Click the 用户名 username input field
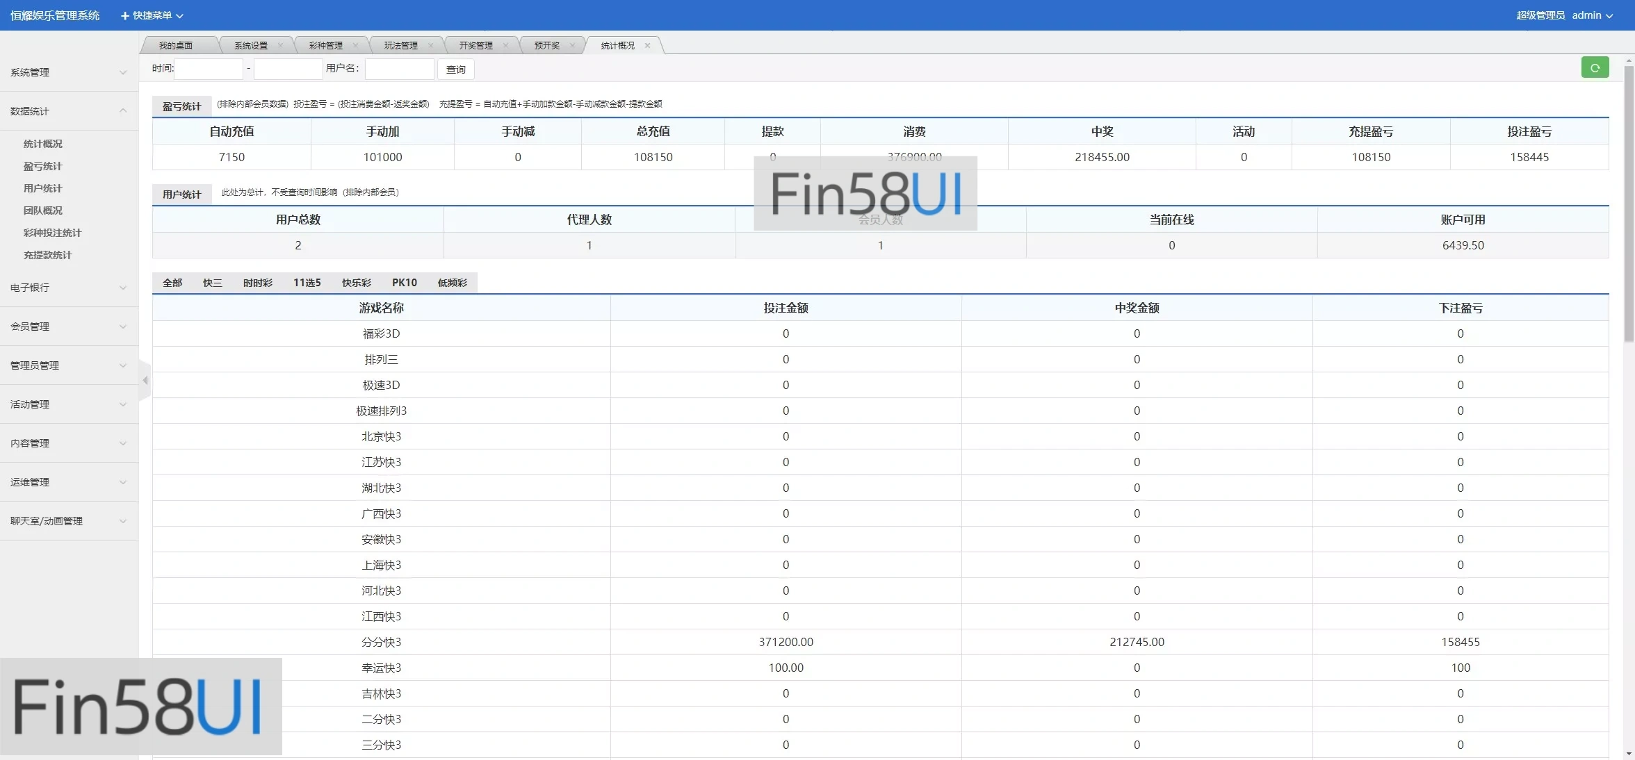The image size is (1635, 760). tap(399, 69)
